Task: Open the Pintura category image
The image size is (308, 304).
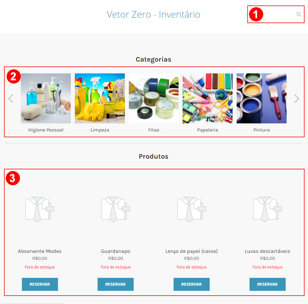Action: [261, 98]
